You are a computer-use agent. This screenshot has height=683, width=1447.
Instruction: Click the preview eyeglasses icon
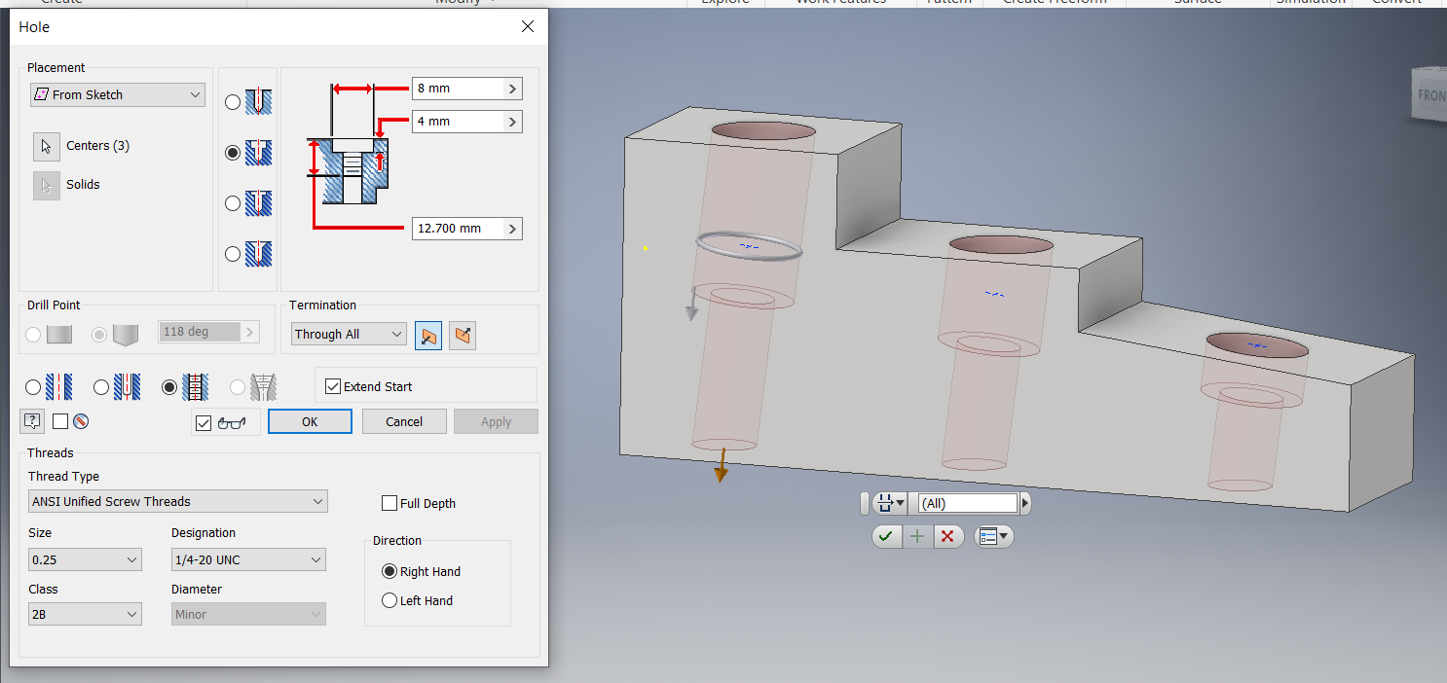[232, 422]
